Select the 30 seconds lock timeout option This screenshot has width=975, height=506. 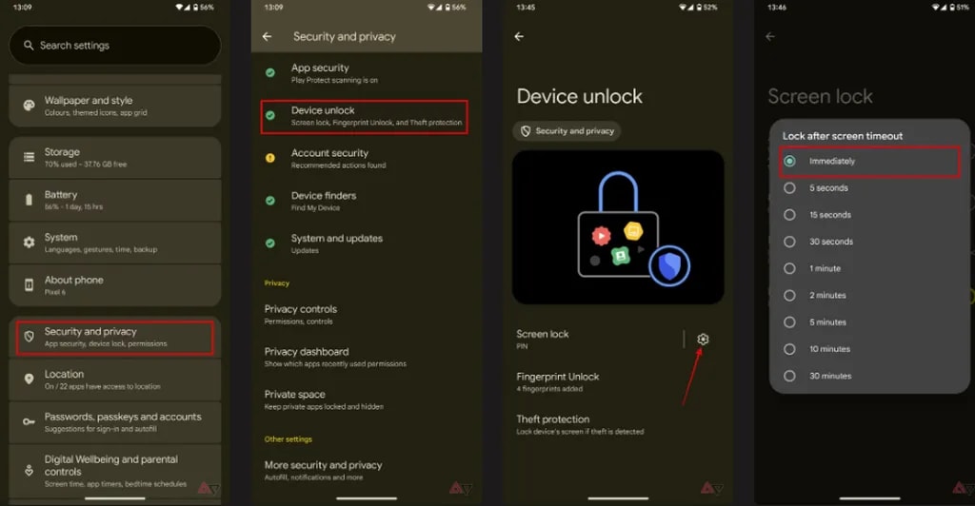click(789, 242)
